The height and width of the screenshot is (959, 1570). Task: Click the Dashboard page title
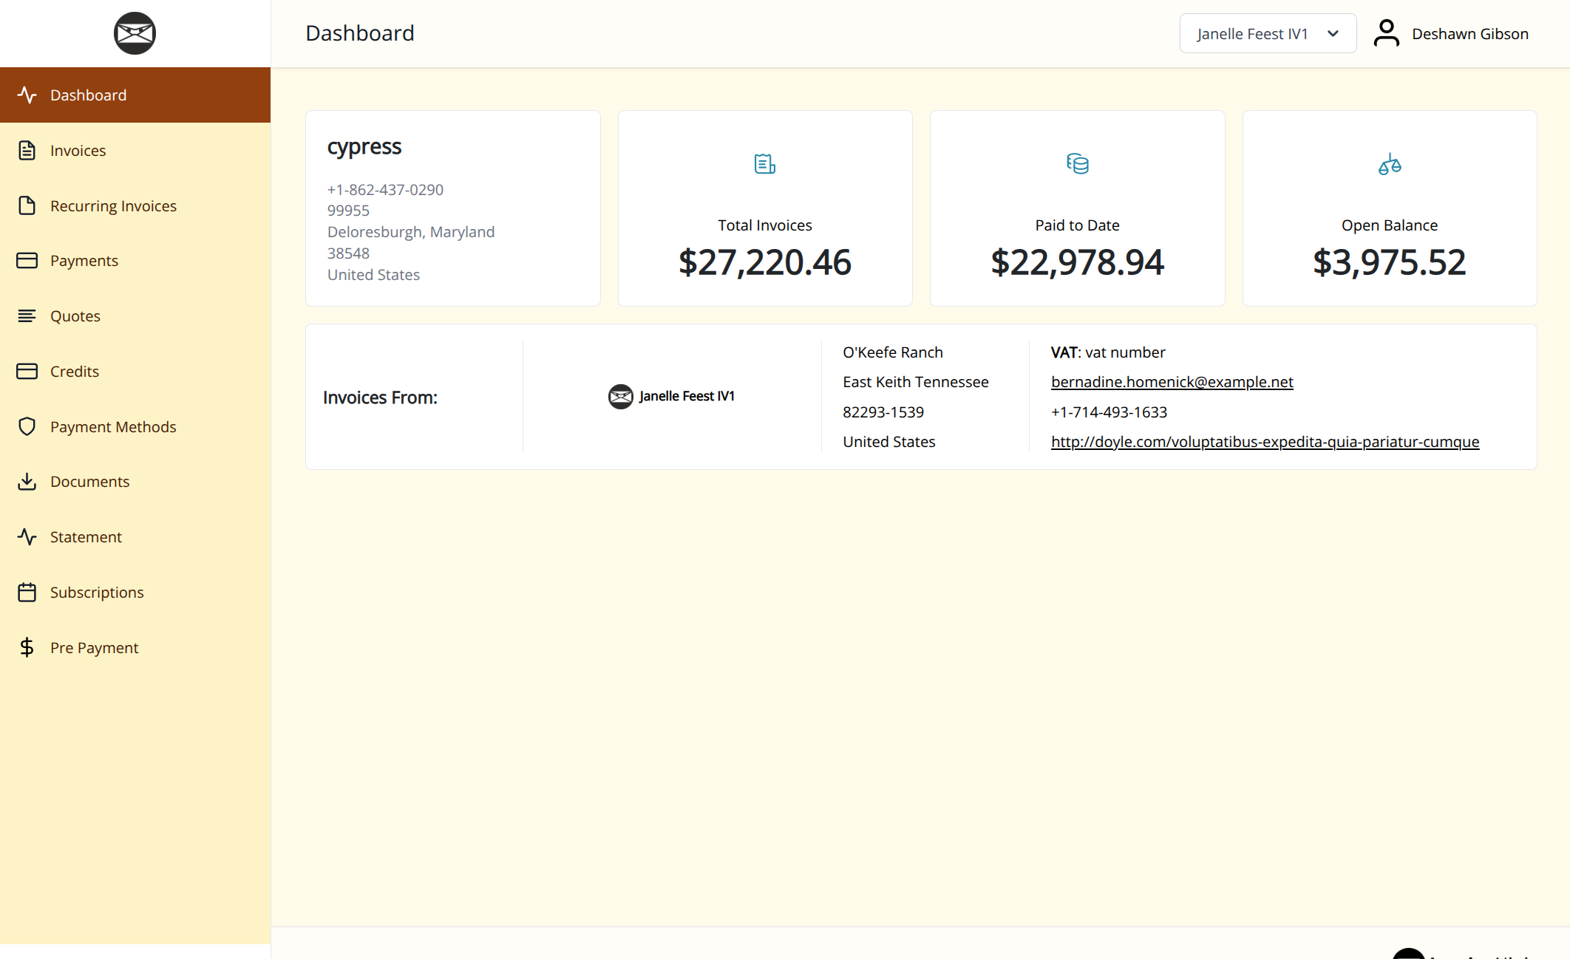coord(360,33)
